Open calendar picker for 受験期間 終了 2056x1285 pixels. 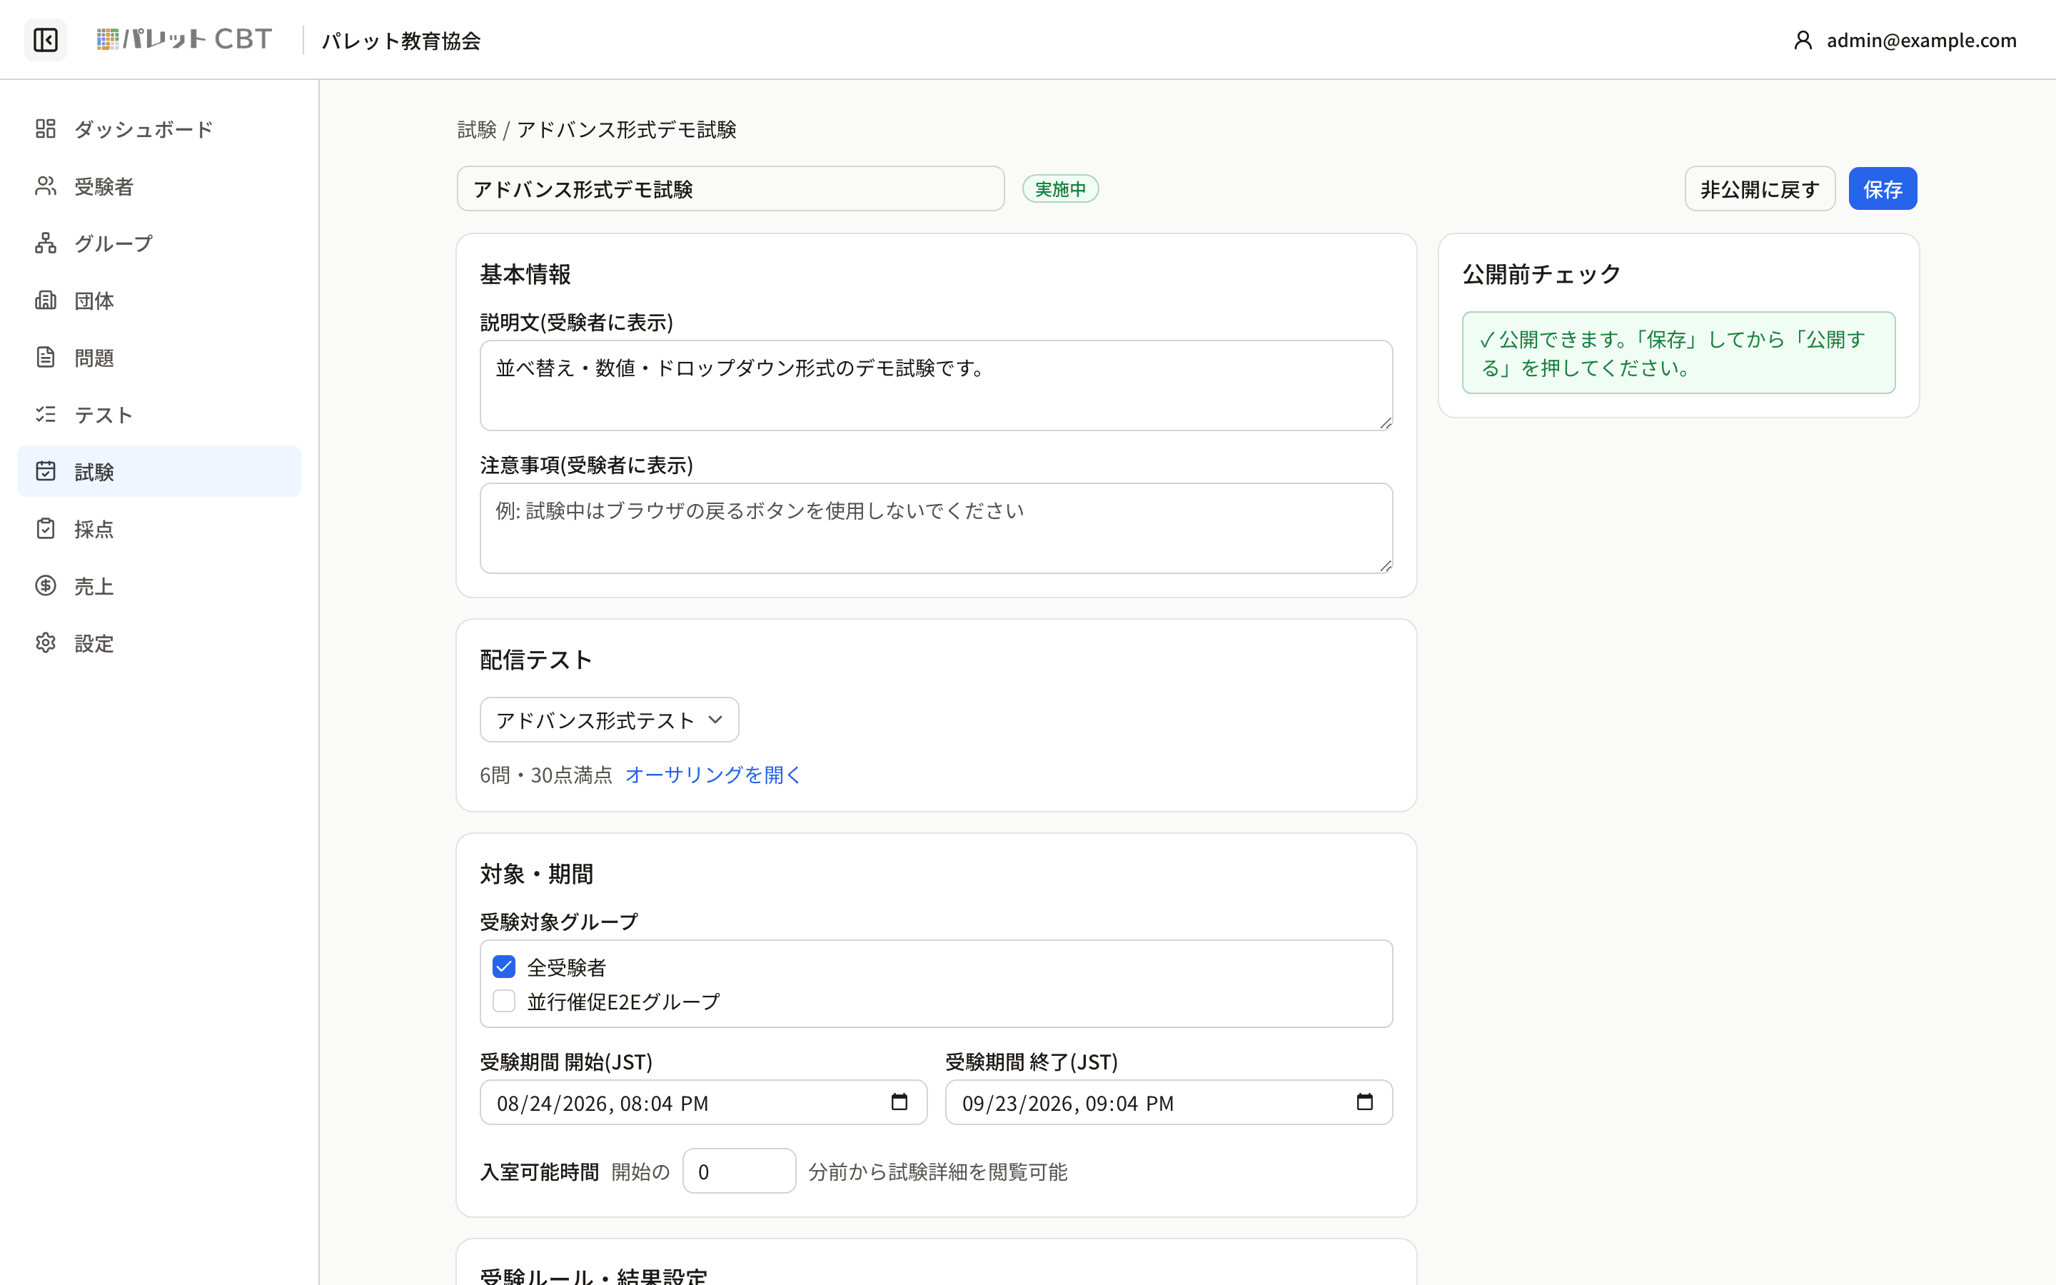click(1364, 1102)
